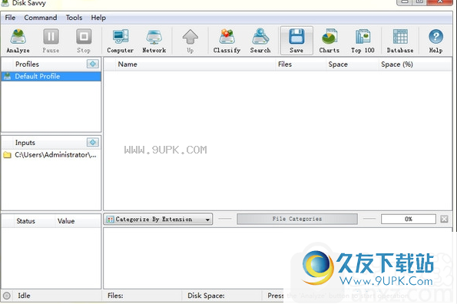Click the 0% progress bar
457x304 pixels.
coord(409,219)
